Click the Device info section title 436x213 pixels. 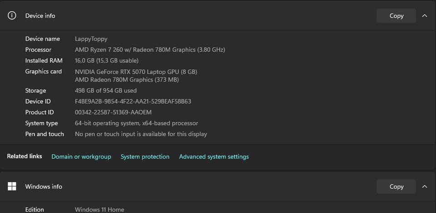(x=40, y=16)
